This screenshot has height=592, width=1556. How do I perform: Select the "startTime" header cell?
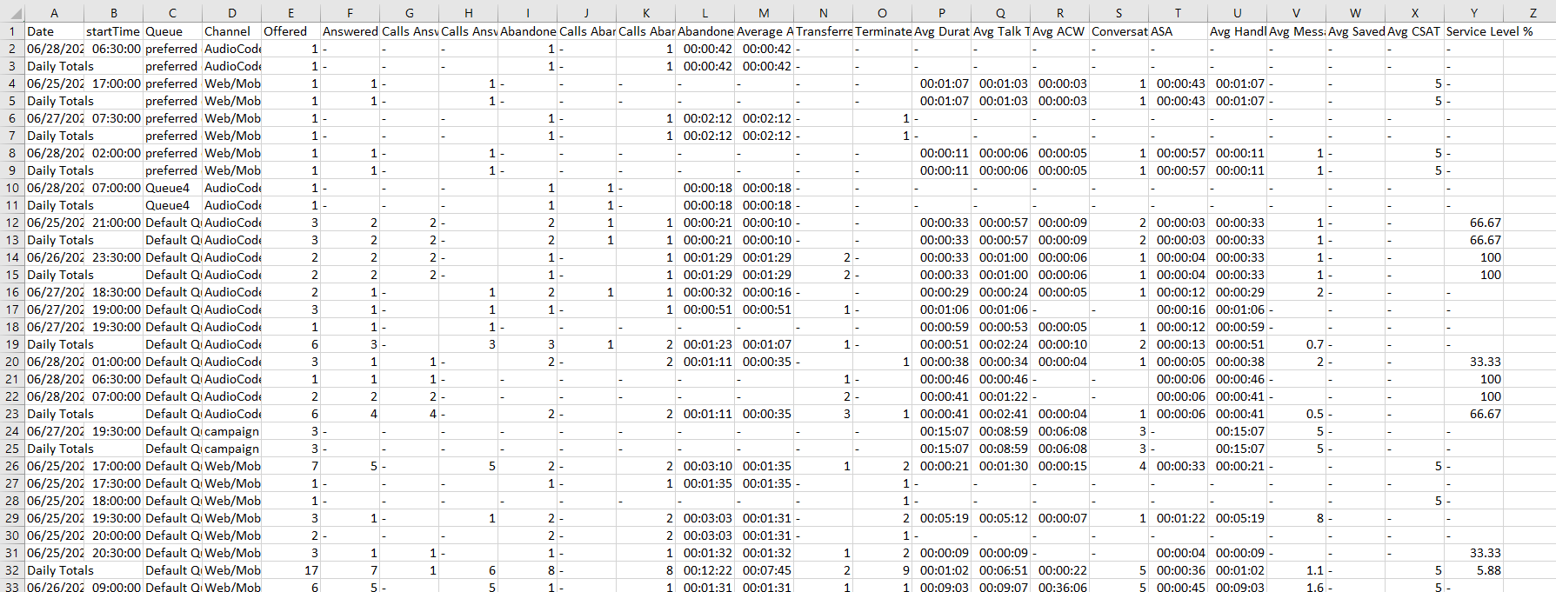tap(113, 31)
